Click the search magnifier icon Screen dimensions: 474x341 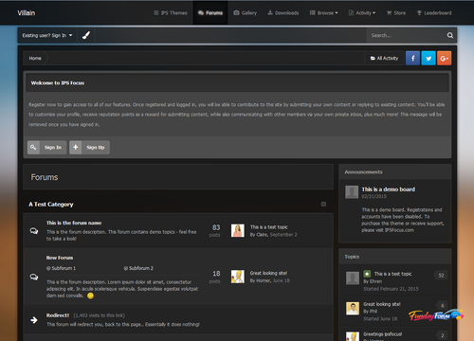tap(450, 35)
